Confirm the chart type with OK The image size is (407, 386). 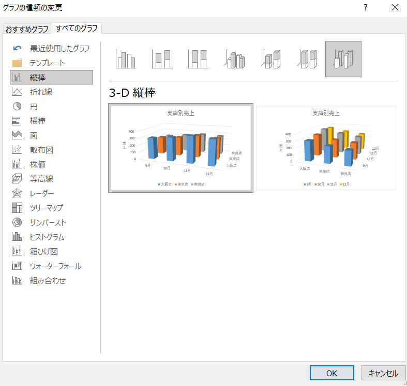[331, 373]
